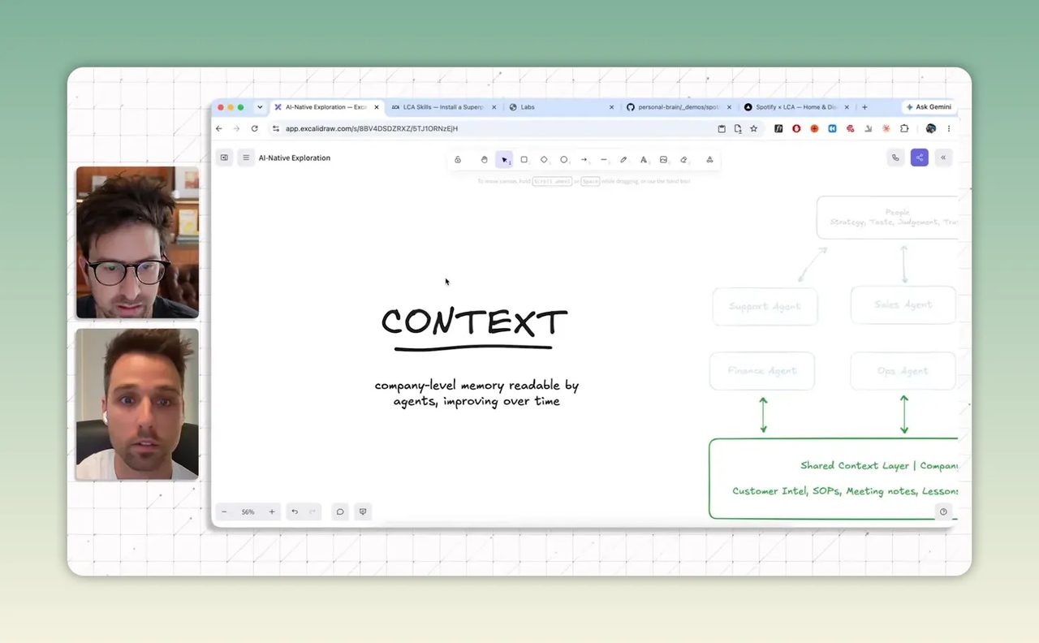This screenshot has width=1039, height=643.
Task: Select the CONTEXT heading text
Action: tap(474, 323)
